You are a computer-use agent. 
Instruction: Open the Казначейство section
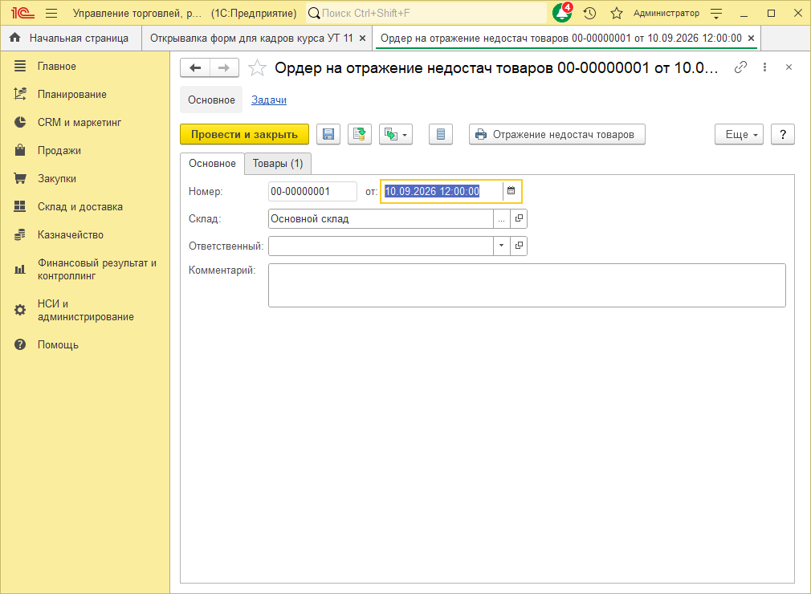tap(71, 234)
